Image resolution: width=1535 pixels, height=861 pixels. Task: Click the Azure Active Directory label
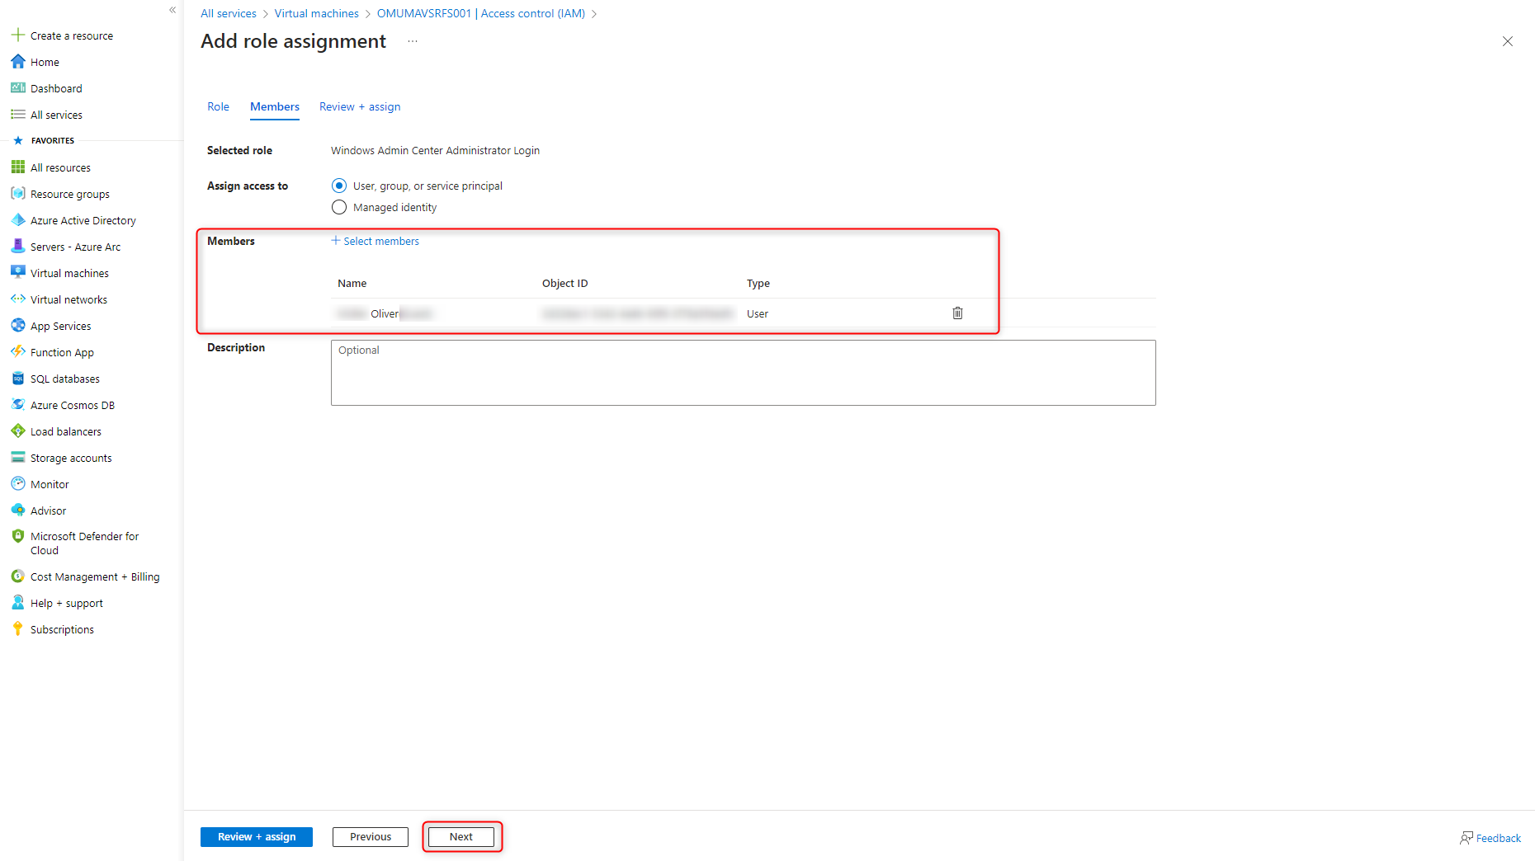83,220
